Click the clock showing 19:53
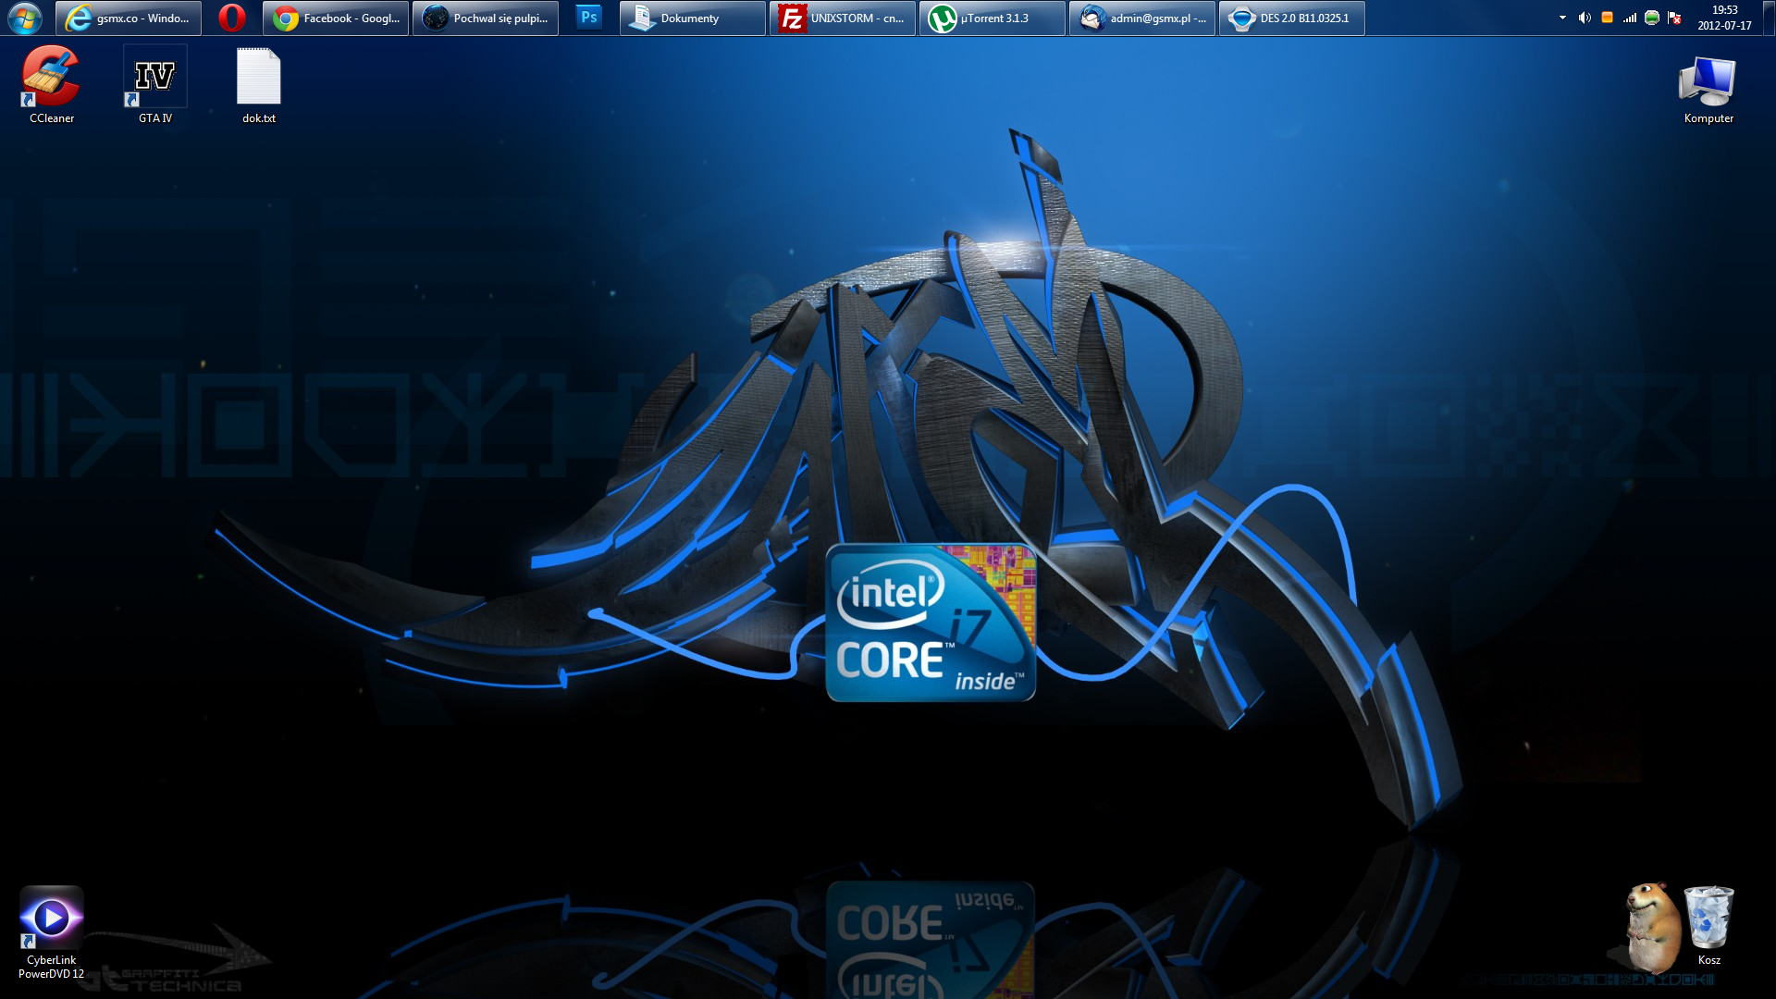The width and height of the screenshot is (1776, 999). [x=1724, y=18]
